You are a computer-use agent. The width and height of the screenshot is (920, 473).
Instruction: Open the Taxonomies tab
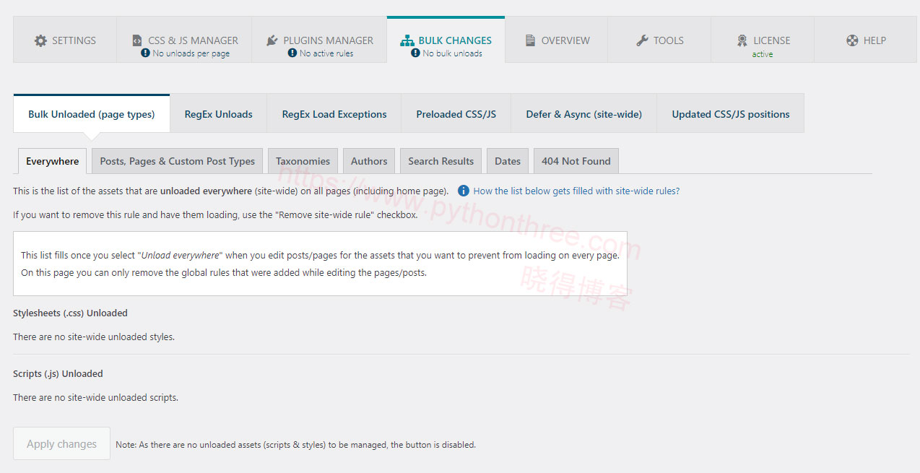(303, 161)
